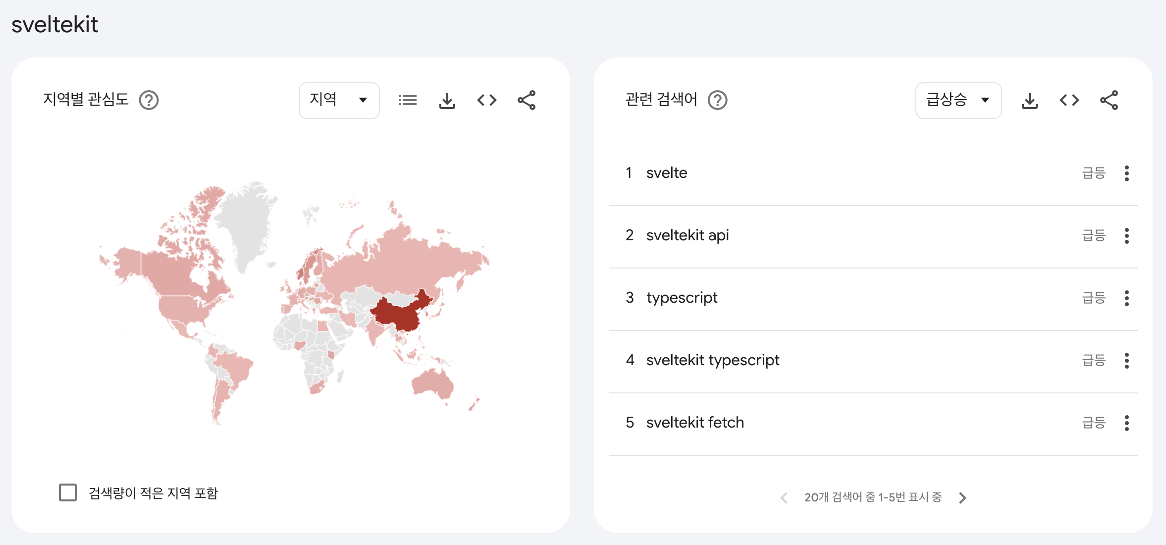Go to next page of related queries
The height and width of the screenshot is (545, 1166).
tap(962, 497)
